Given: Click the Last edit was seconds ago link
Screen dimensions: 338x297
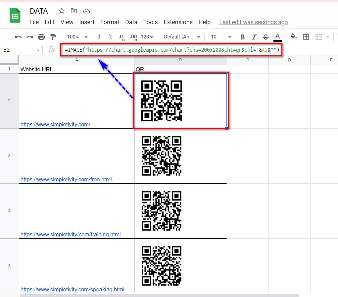Looking at the screenshot, I should [253, 22].
